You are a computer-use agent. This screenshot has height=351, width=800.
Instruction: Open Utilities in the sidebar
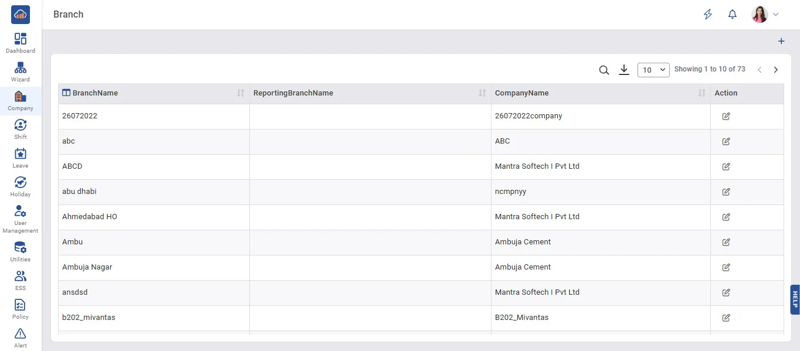21,251
